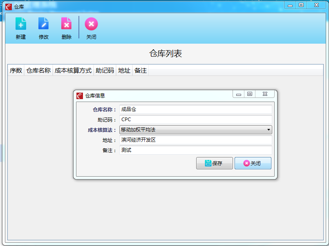The image size is (329, 246).
Task: Click the 地址 column header
Action: 124,70
